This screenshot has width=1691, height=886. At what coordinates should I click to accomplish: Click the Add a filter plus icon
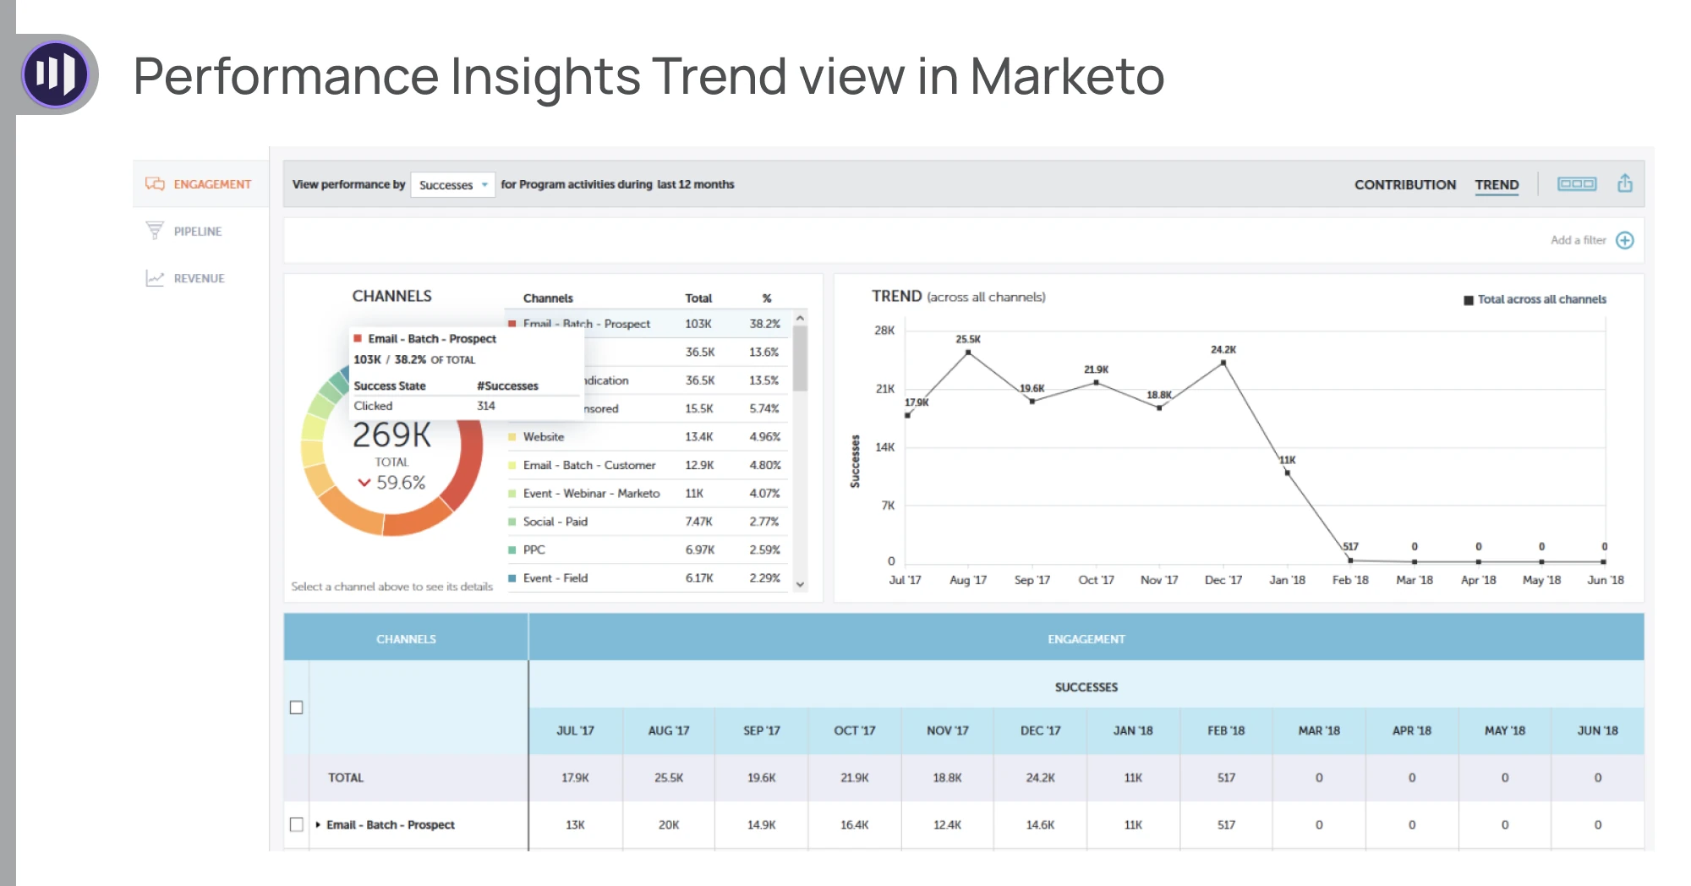tap(1624, 240)
